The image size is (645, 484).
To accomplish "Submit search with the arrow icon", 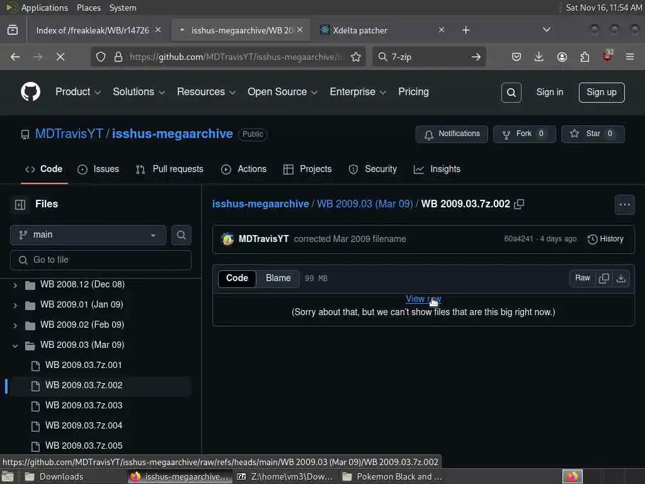I will coord(476,57).
